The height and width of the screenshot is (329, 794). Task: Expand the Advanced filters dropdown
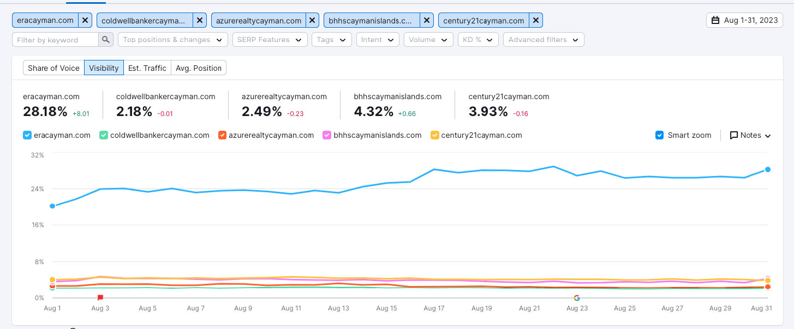click(x=544, y=40)
